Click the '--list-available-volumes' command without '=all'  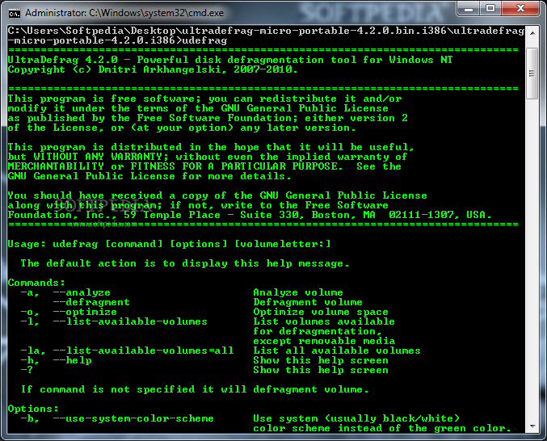point(130,321)
